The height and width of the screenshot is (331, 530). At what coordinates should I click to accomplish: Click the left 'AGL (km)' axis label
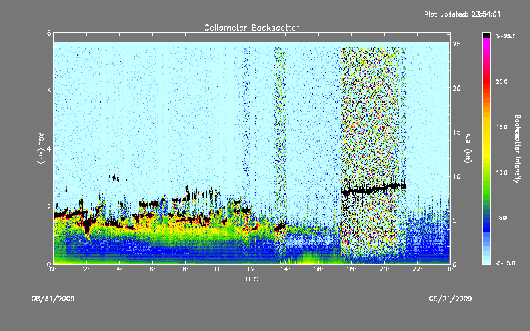pyautogui.click(x=41, y=148)
